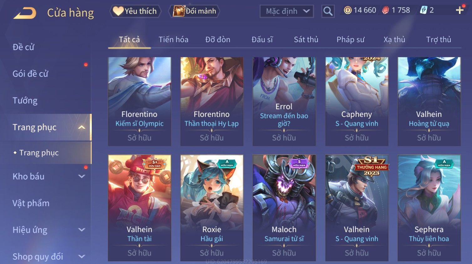Image resolution: width=472 pixels, height=264 pixels.
Task: Open Yêu thích favorites heart button
Action: 135,11
